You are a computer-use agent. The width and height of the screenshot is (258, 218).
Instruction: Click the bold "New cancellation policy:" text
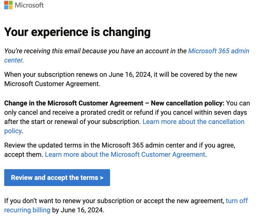pyautogui.click(x=188, y=103)
